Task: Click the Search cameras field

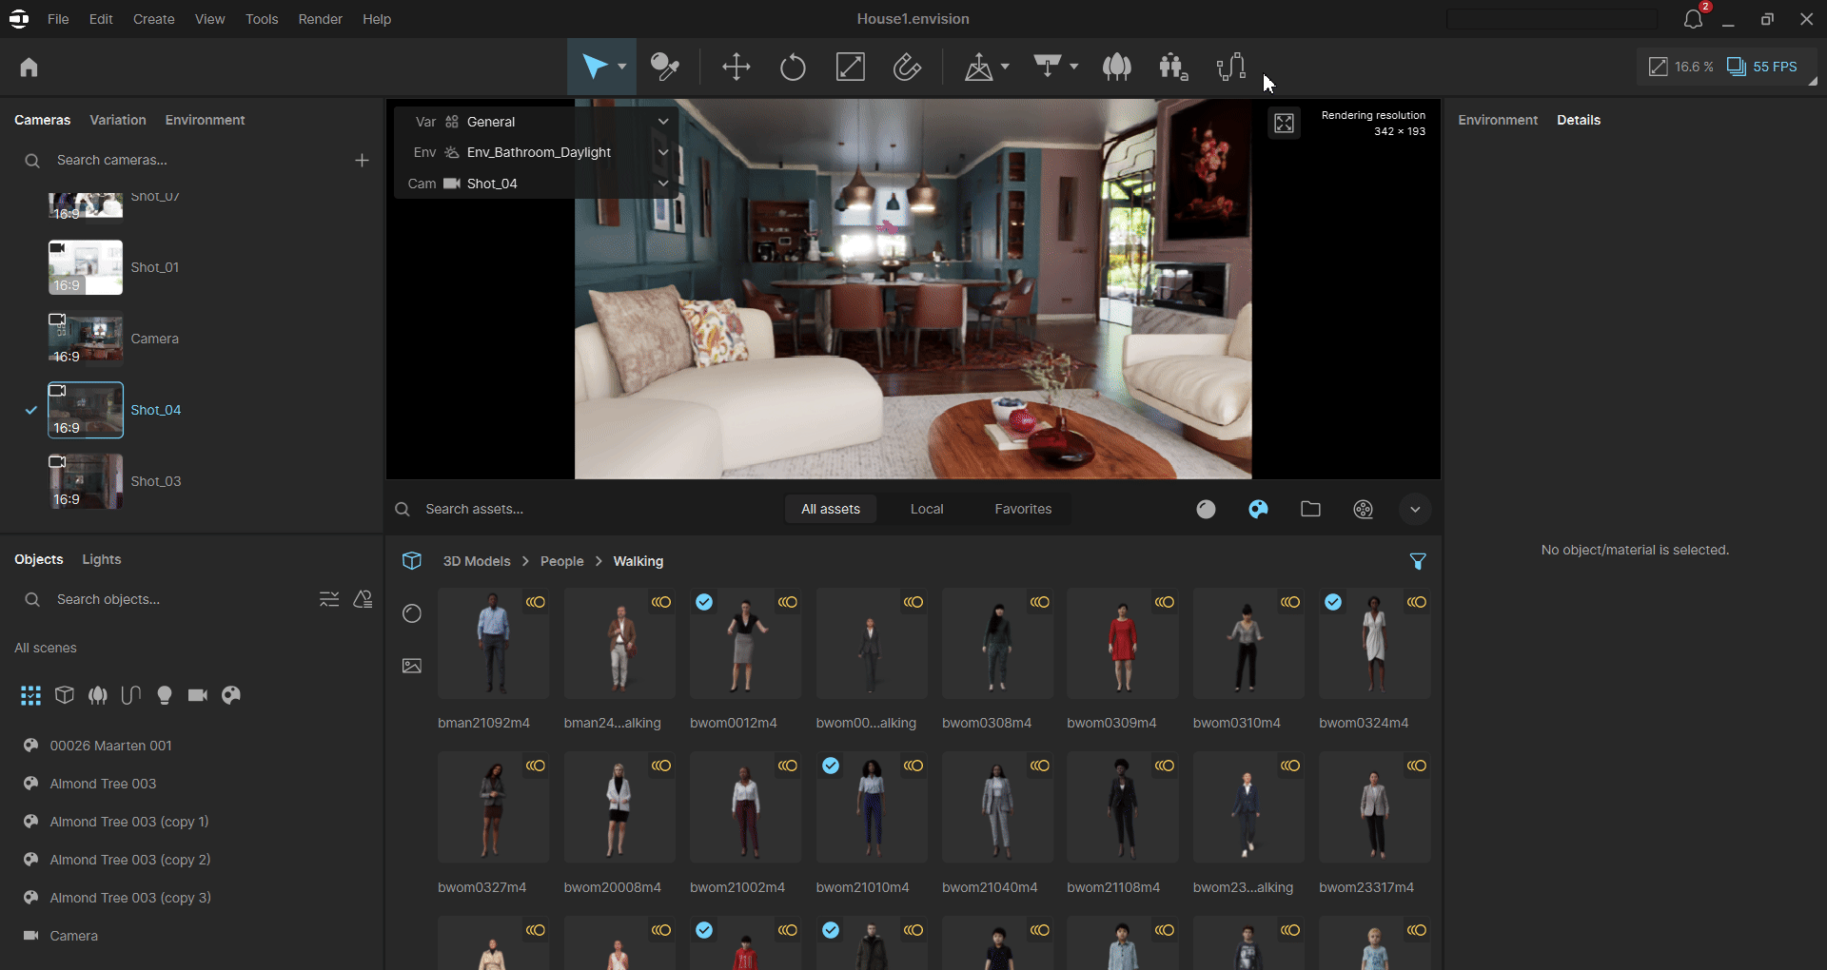Action: (190, 160)
